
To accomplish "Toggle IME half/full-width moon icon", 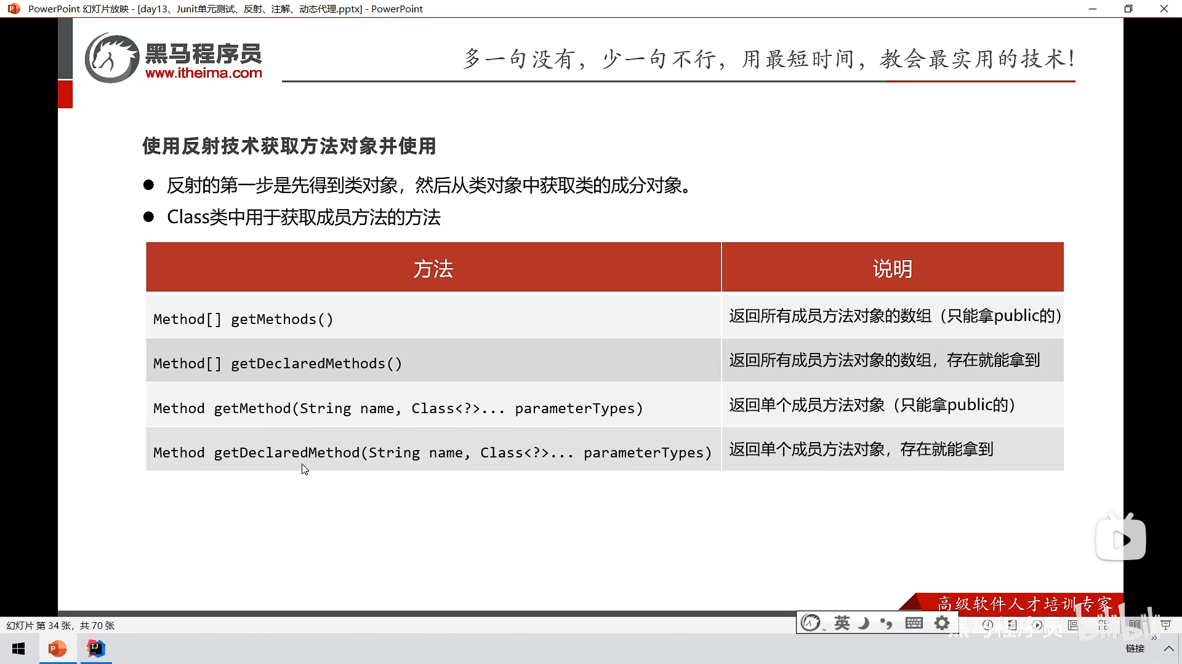I will [x=864, y=623].
